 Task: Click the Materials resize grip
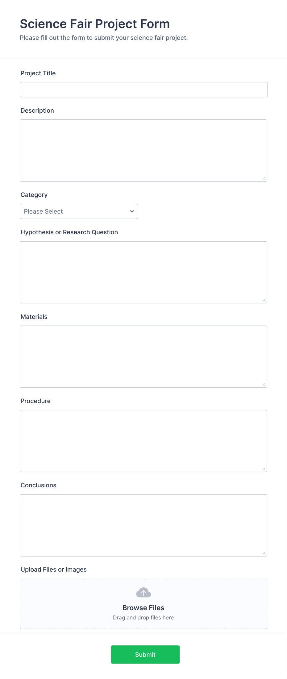tap(264, 384)
